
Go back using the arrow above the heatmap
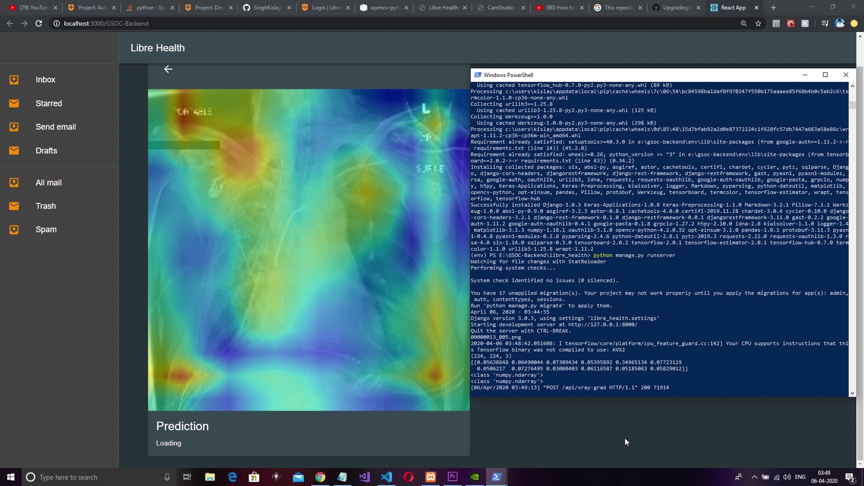168,69
